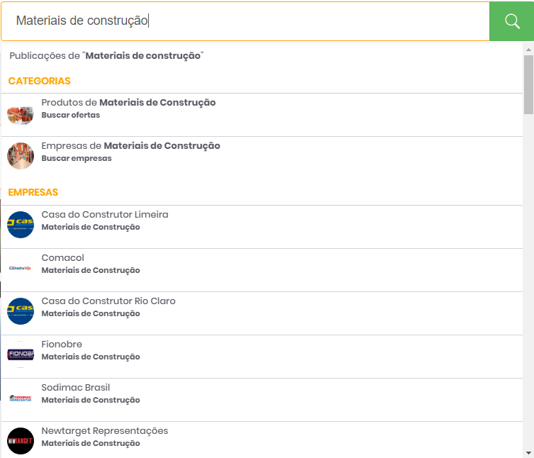Click the dropdown scrollbar thumb
The height and width of the screenshot is (458, 534).
tap(528, 85)
